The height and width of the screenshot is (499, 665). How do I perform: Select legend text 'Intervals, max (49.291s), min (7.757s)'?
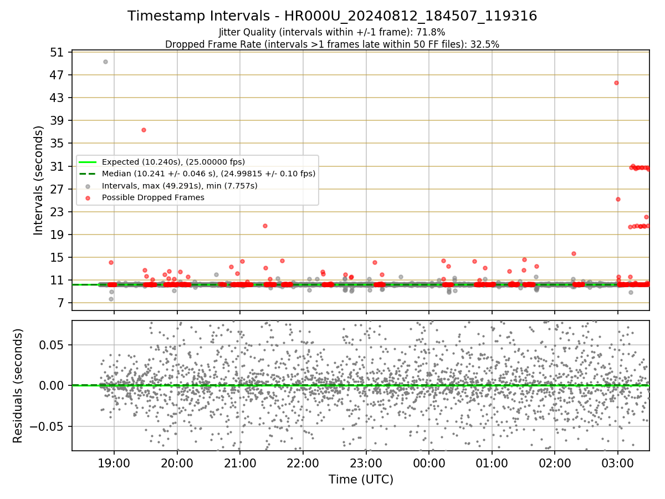180,186
